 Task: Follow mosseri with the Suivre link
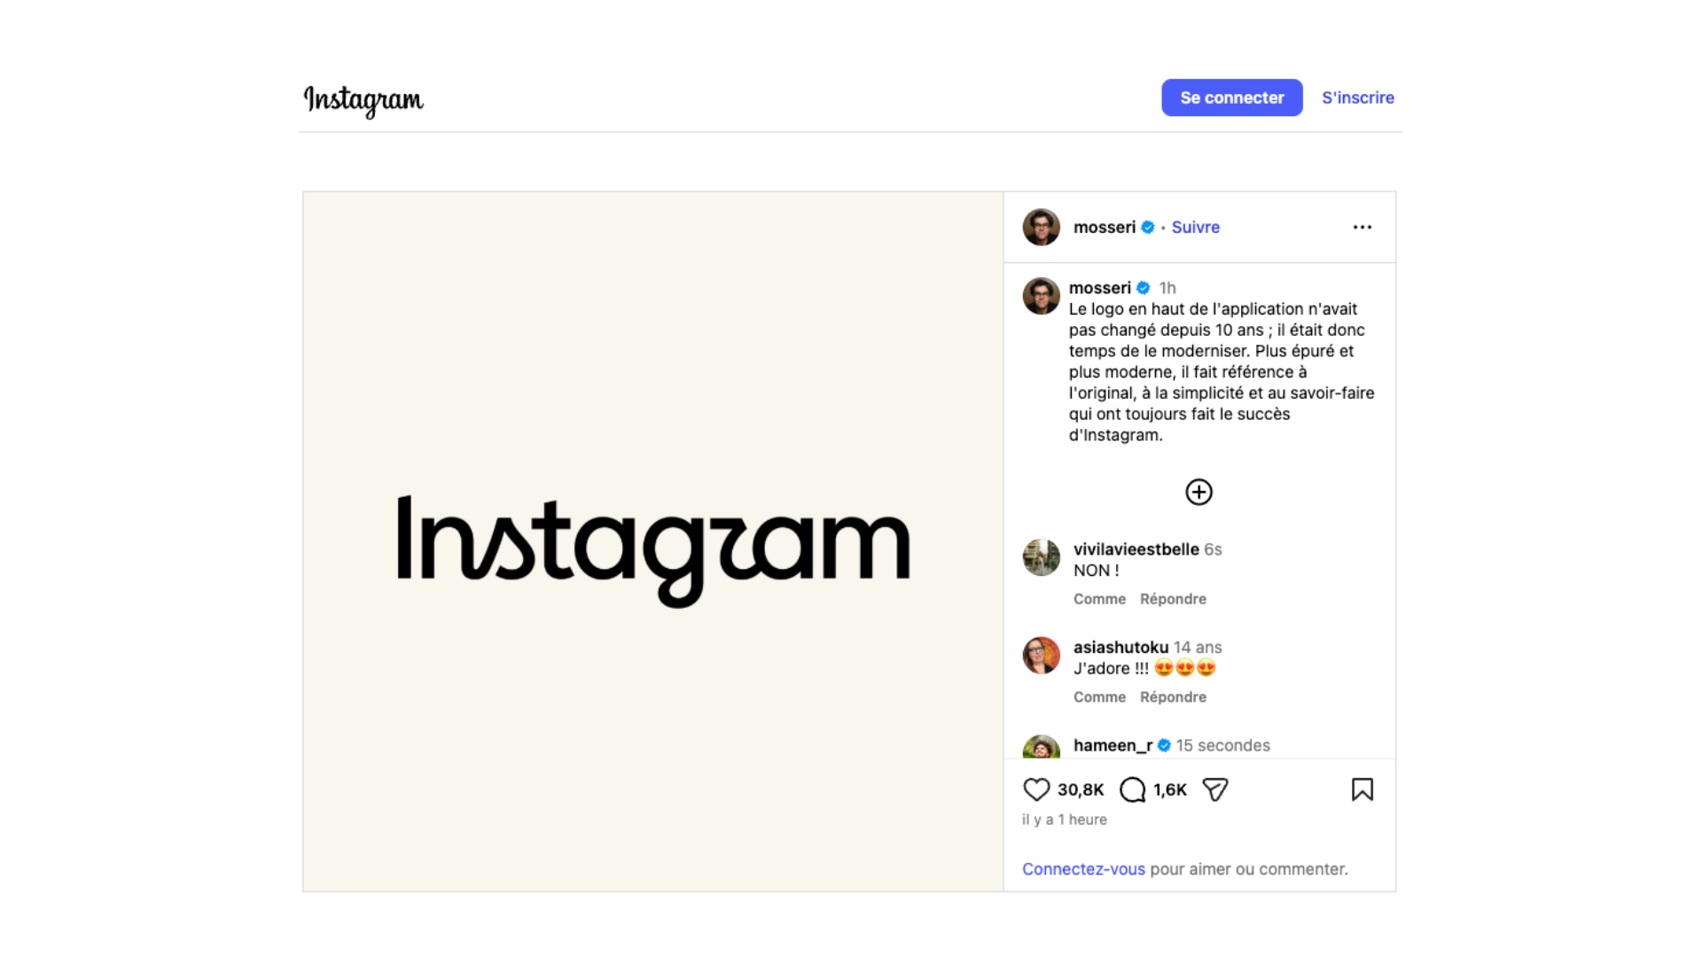click(x=1196, y=227)
